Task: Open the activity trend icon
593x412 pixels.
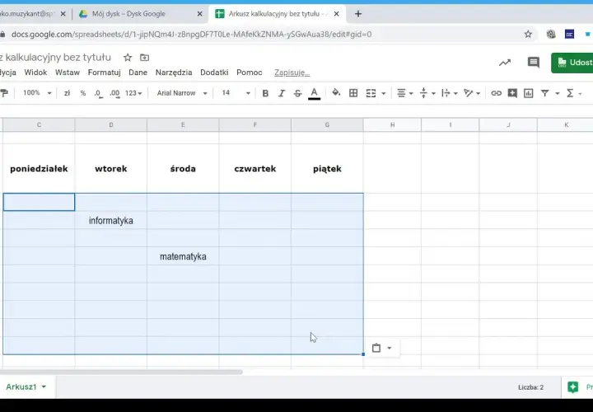Action: coord(505,63)
